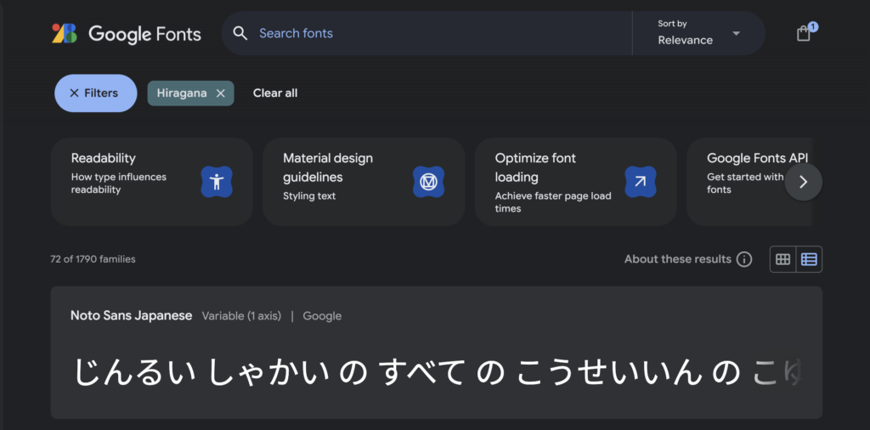Close the Filters panel toggle

click(95, 93)
